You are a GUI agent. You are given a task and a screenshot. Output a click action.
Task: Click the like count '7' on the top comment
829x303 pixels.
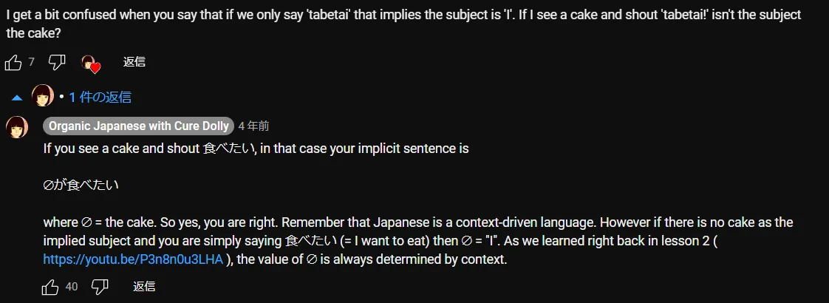32,63
